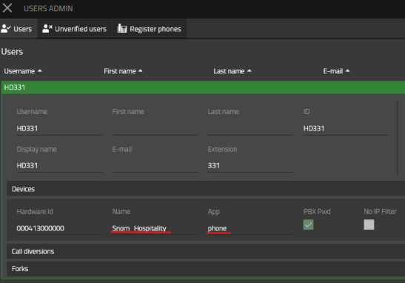Edit the App field phone

tap(250, 228)
